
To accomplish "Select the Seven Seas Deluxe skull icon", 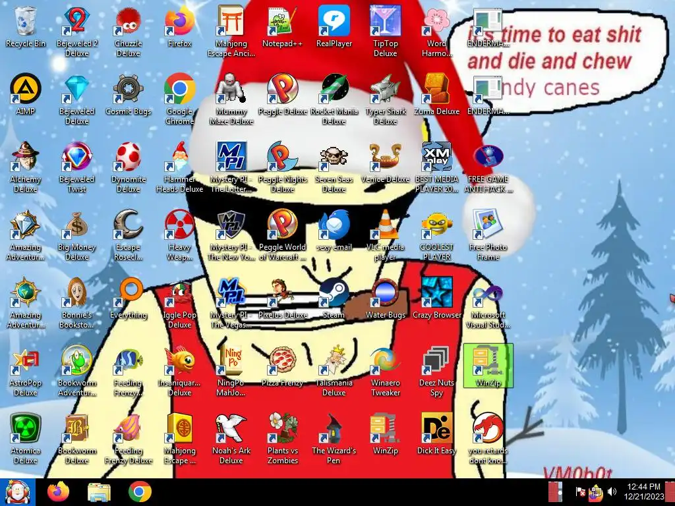I will coord(334,167).
